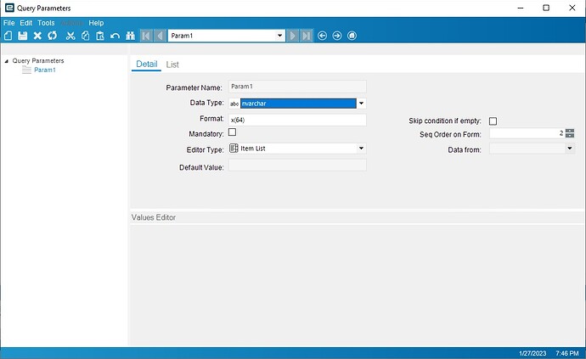Switch to the List tab
586x359 pixels.
point(172,65)
